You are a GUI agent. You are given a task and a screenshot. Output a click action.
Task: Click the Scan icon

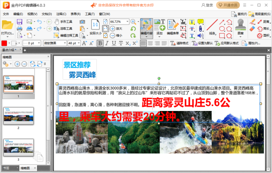tap(29, 29)
